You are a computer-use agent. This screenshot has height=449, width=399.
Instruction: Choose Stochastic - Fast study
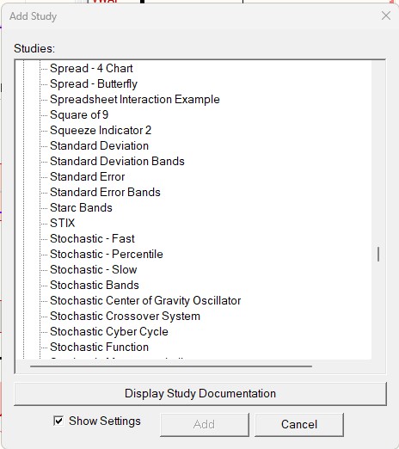(x=92, y=238)
